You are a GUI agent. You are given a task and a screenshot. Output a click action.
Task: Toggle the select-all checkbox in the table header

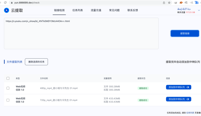coord(8,78)
